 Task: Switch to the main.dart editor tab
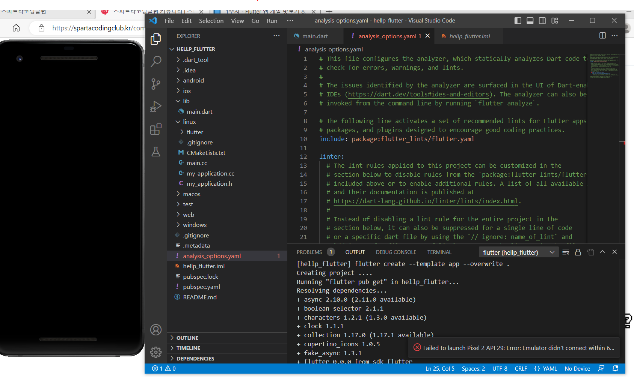point(315,36)
